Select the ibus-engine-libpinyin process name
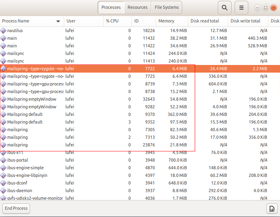The height and width of the screenshot is (217, 280). click(27, 175)
